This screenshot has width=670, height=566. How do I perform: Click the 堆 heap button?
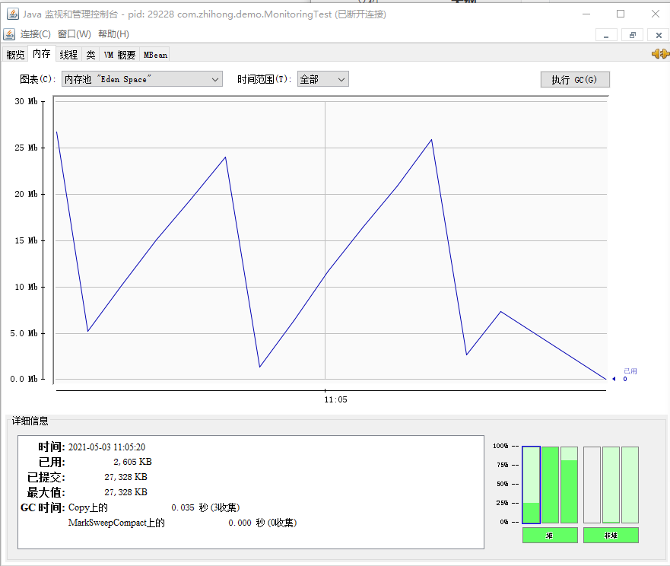(550, 536)
